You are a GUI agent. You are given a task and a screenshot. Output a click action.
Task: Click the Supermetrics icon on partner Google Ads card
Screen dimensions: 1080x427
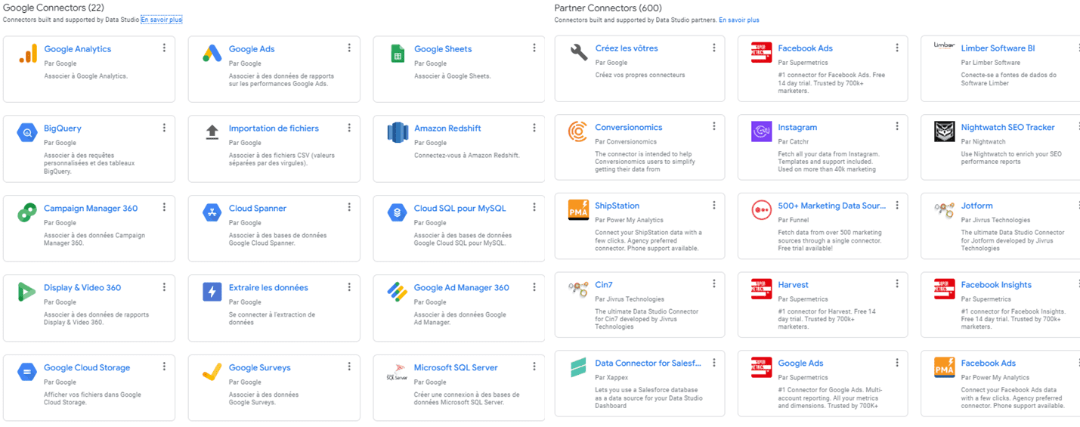(x=762, y=367)
